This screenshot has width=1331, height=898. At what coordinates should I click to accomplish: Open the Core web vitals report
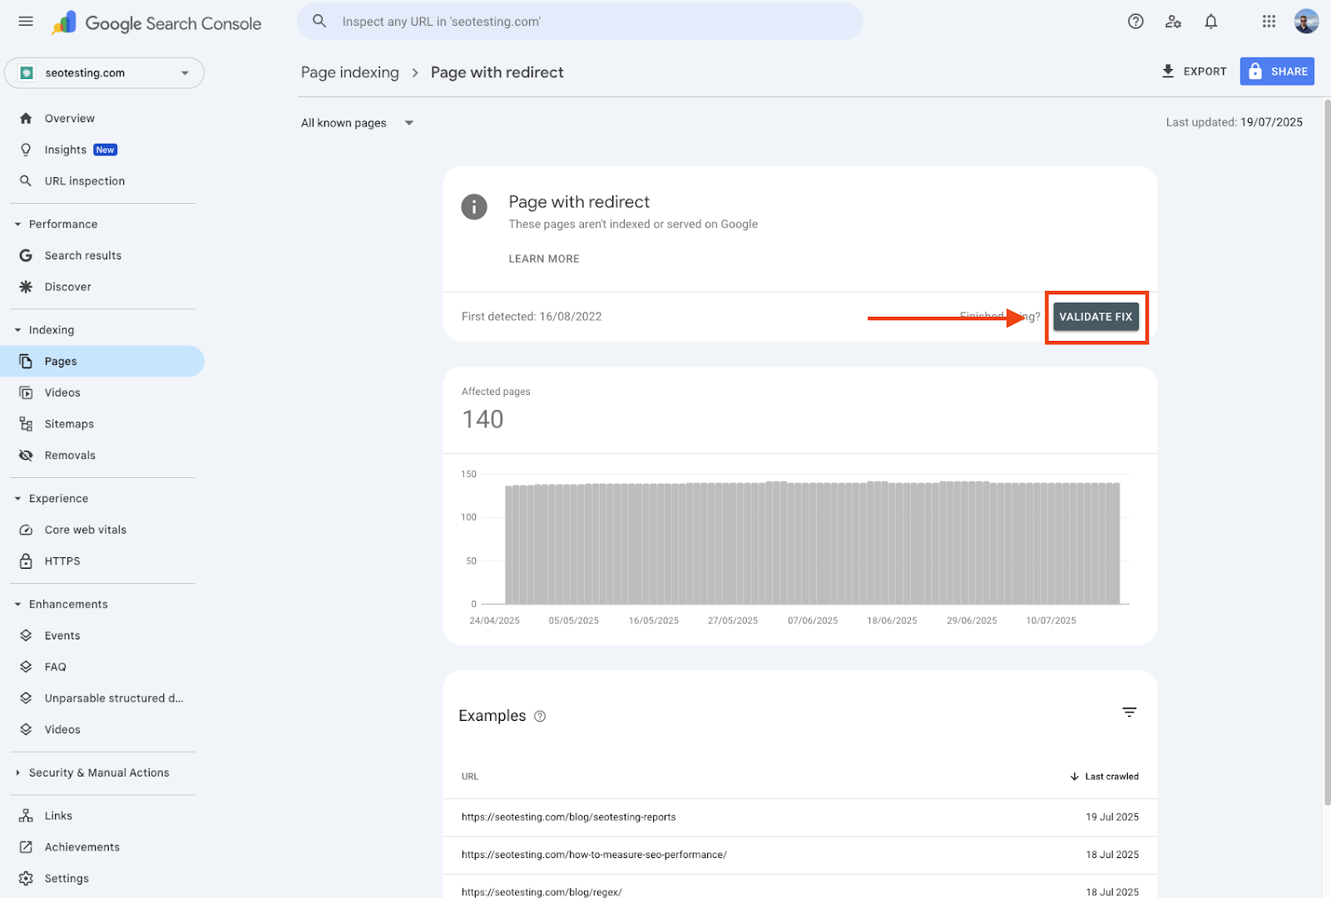[x=86, y=529]
